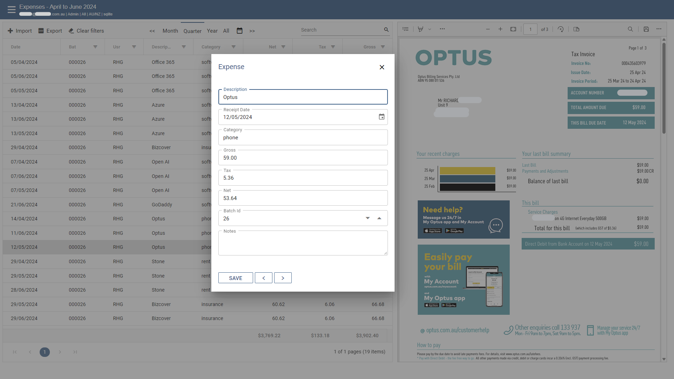Open the PDF table of contents
Image resolution: width=674 pixels, height=379 pixels.
click(x=405, y=29)
